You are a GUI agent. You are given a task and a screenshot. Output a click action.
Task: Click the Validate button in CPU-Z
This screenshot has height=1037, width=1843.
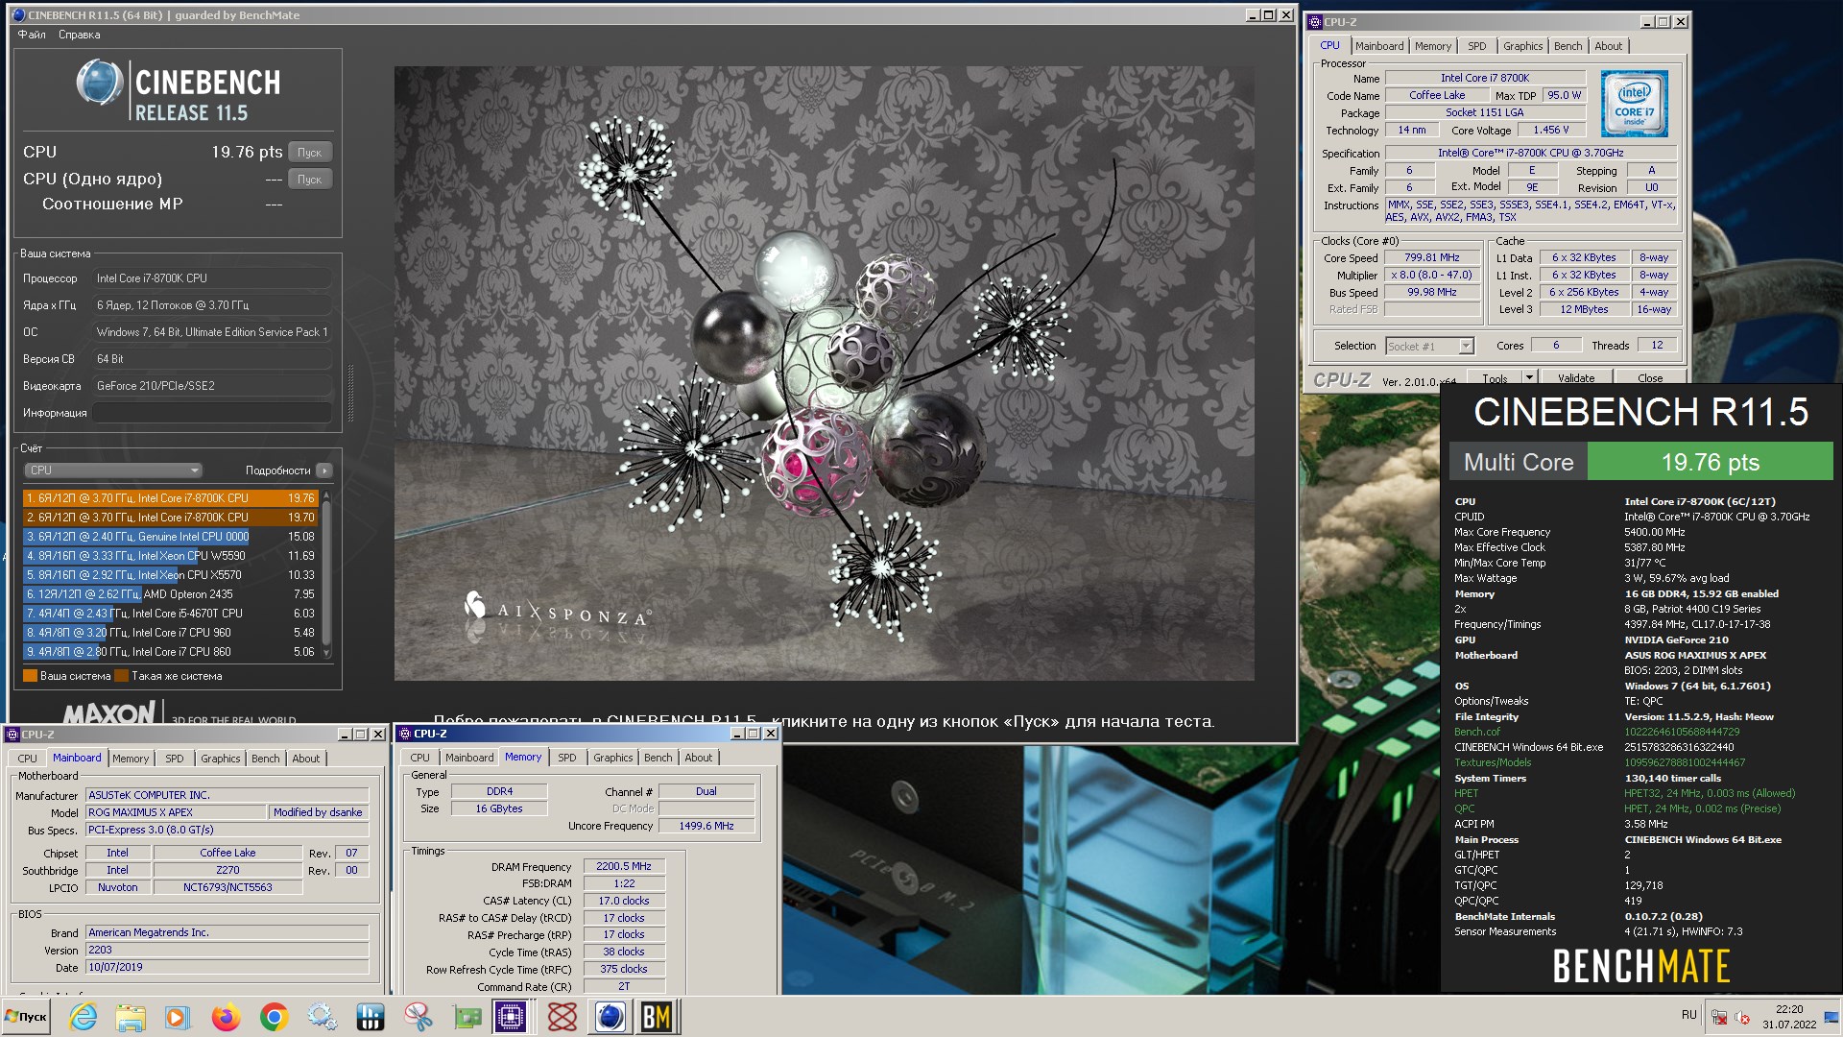tap(1575, 378)
